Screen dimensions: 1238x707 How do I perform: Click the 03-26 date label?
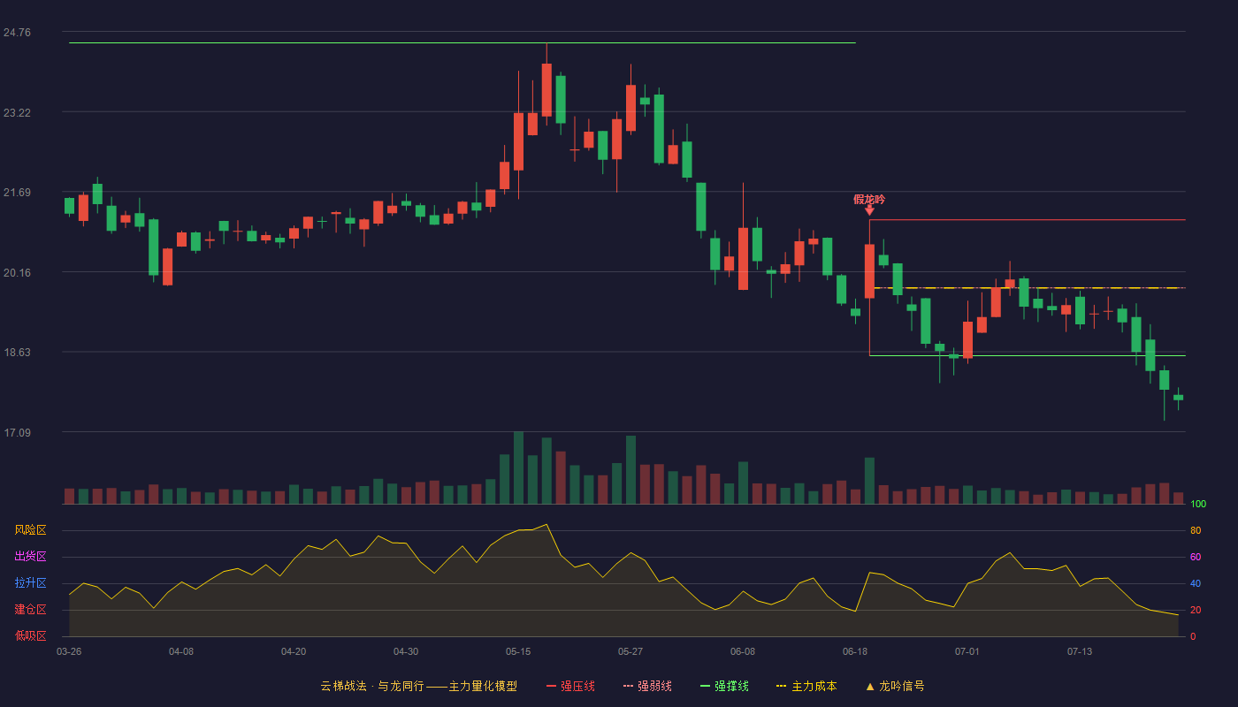pyautogui.click(x=69, y=651)
